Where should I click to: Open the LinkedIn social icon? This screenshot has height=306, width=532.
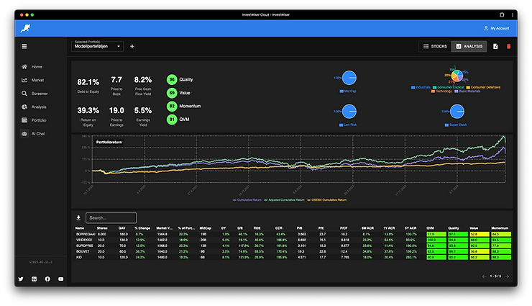click(35, 279)
